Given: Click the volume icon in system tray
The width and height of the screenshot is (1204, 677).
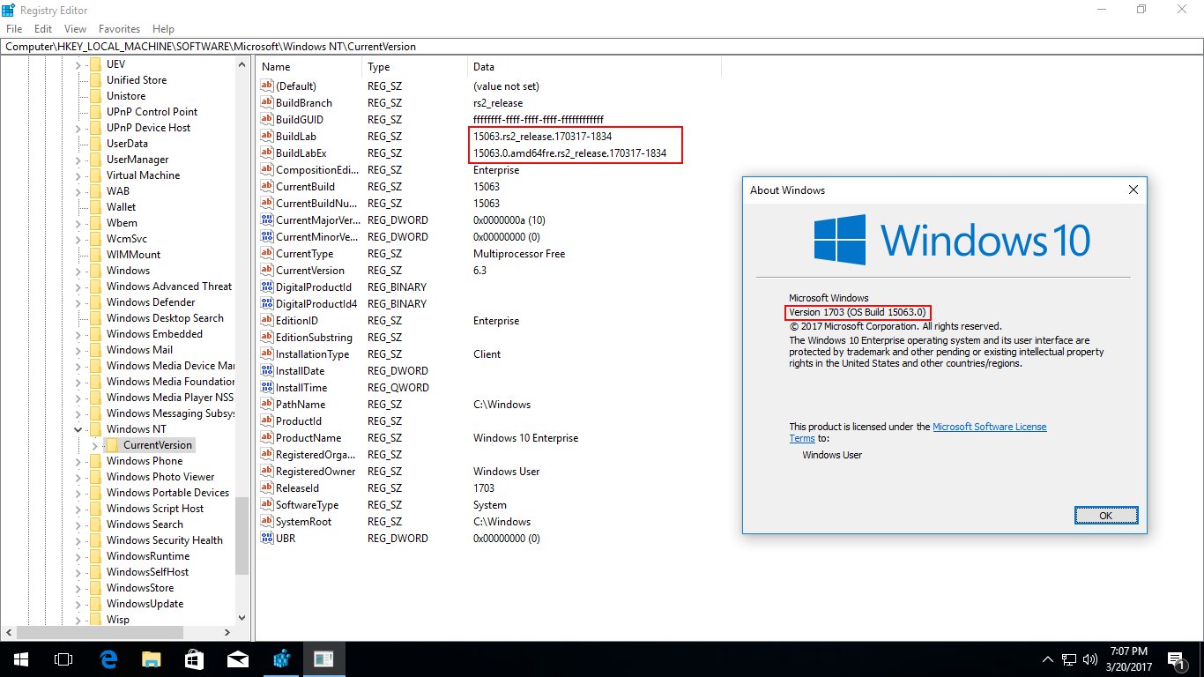Looking at the screenshot, I should point(1089,658).
